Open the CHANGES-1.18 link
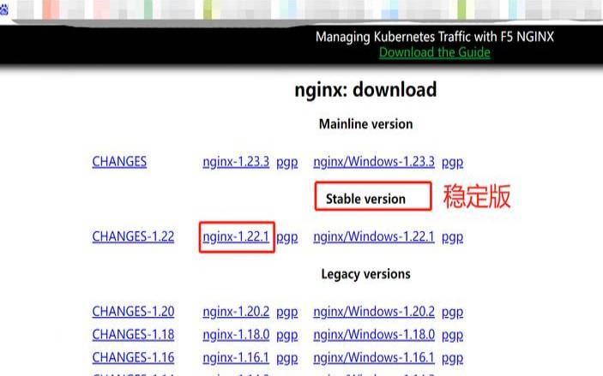The height and width of the screenshot is (376, 603). 133,335
